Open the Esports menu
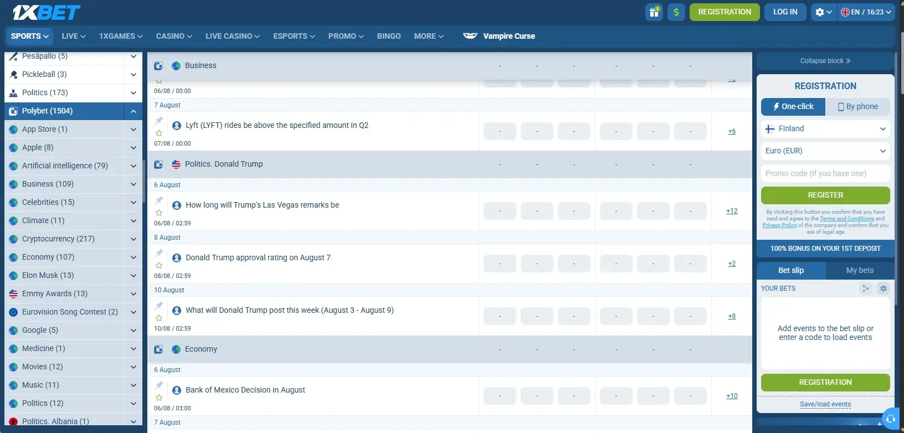This screenshot has height=433, width=904. 294,36
